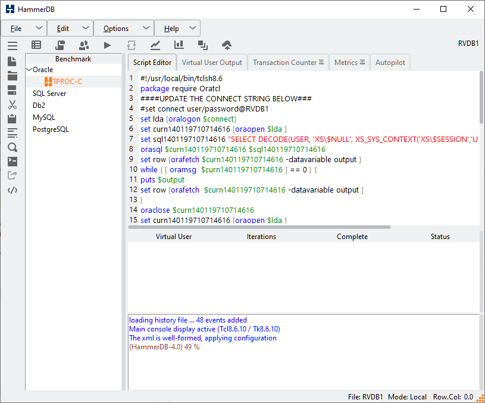Click the edit pencil-square icon in sidebar
This screenshot has width=485, height=403.
[x=12, y=176]
